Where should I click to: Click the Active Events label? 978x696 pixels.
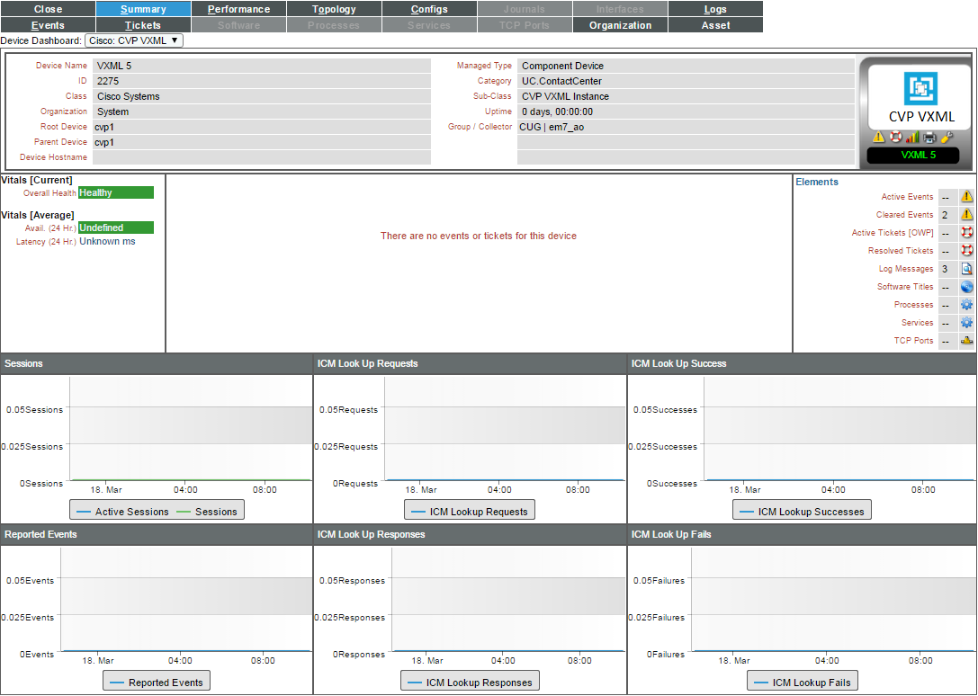907,197
